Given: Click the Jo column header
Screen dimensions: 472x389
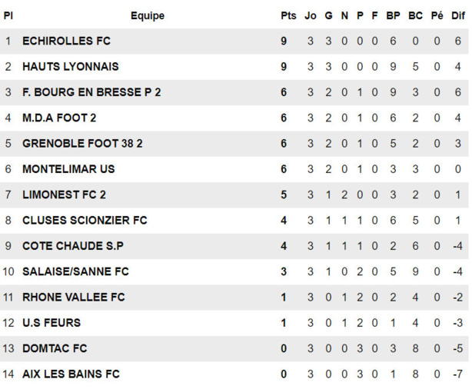Looking at the screenshot, I should coord(311,15).
